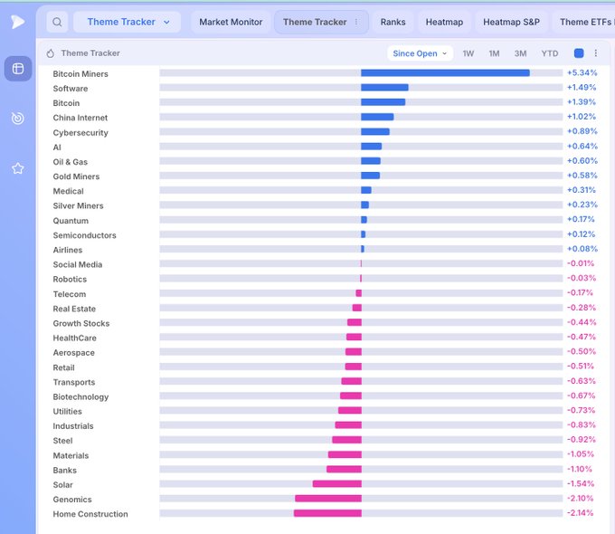Click the blue color square in panel header
The height and width of the screenshot is (534, 615).
point(579,53)
